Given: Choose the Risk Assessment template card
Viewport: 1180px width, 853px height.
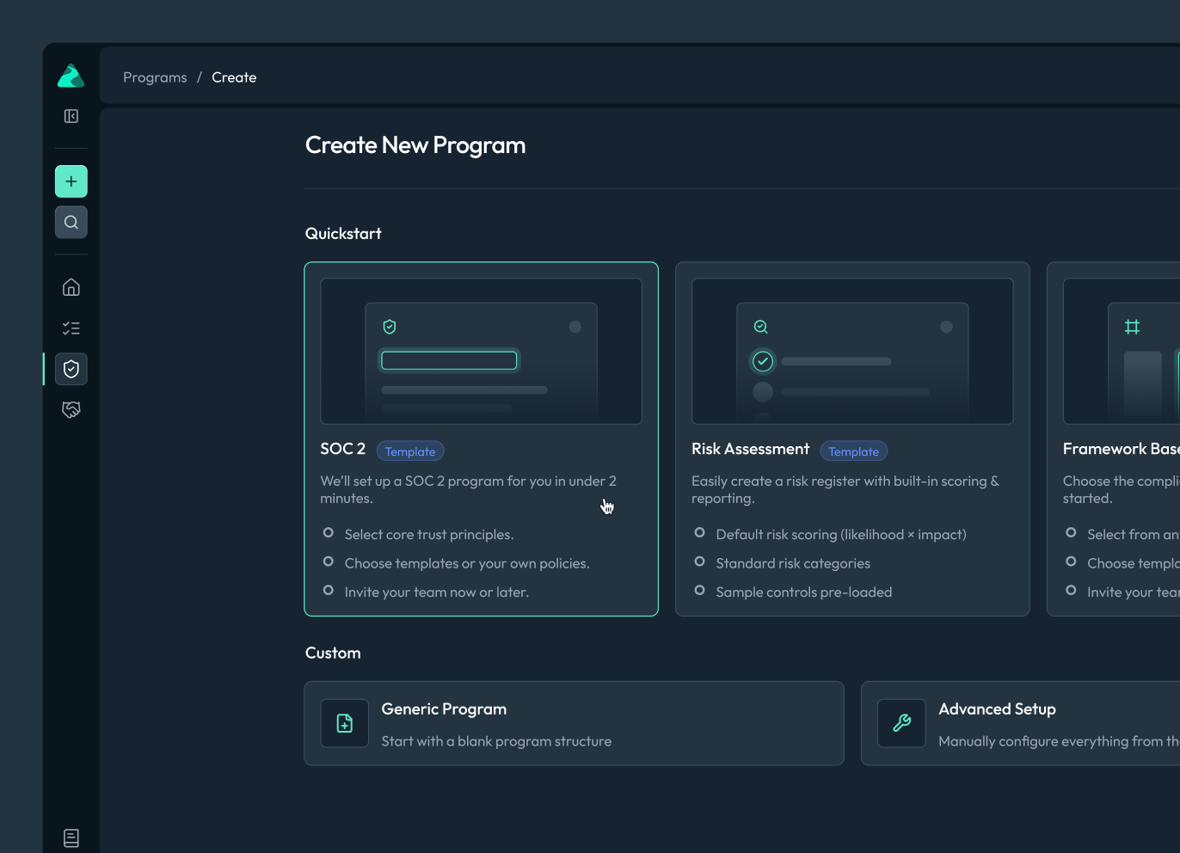Looking at the screenshot, I should [852, 439].
